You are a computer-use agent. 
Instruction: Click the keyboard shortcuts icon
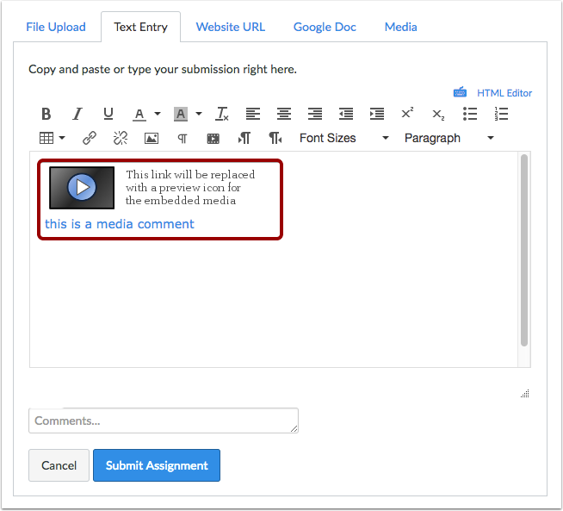click(460, 92)
